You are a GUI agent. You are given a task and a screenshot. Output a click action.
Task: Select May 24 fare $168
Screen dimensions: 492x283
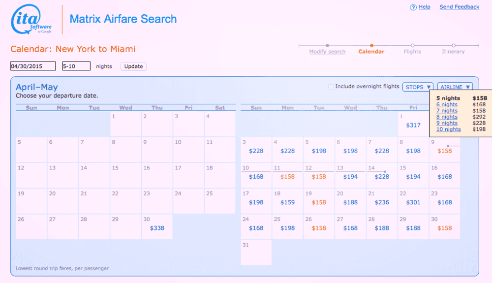click(256, 228)
